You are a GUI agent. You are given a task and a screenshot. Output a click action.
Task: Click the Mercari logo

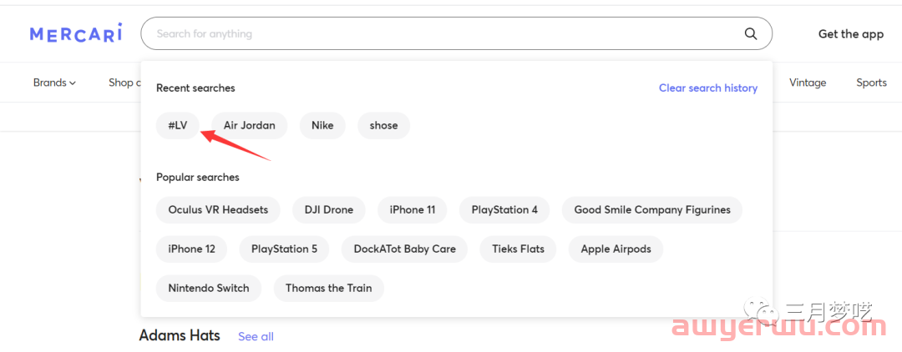coord(76,33)
